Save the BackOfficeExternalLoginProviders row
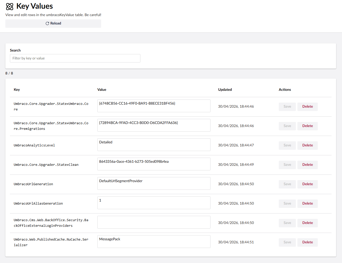The width and height of the screenshot is (342, 263). click(287, 223)
